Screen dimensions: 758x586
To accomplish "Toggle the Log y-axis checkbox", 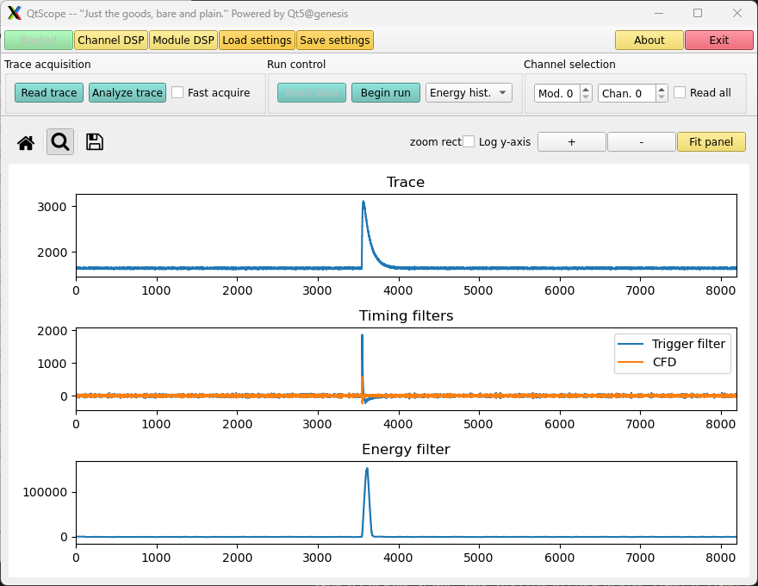I will [469, 141].
